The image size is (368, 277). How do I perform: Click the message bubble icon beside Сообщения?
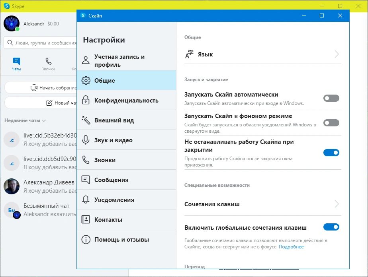(86, 180)
